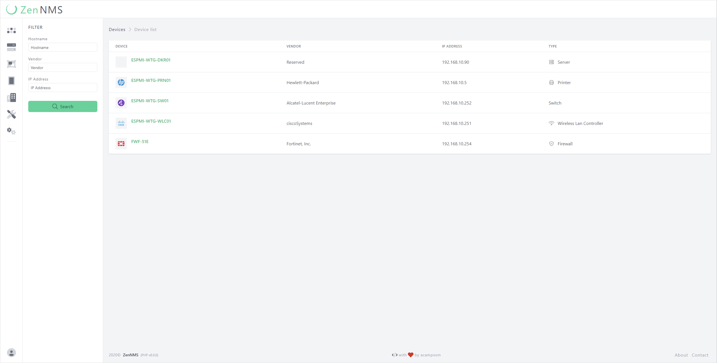Open device ESPMI-WTG-PRN01
The height and width of the screenshot is (363, 717).
point(151,80)
